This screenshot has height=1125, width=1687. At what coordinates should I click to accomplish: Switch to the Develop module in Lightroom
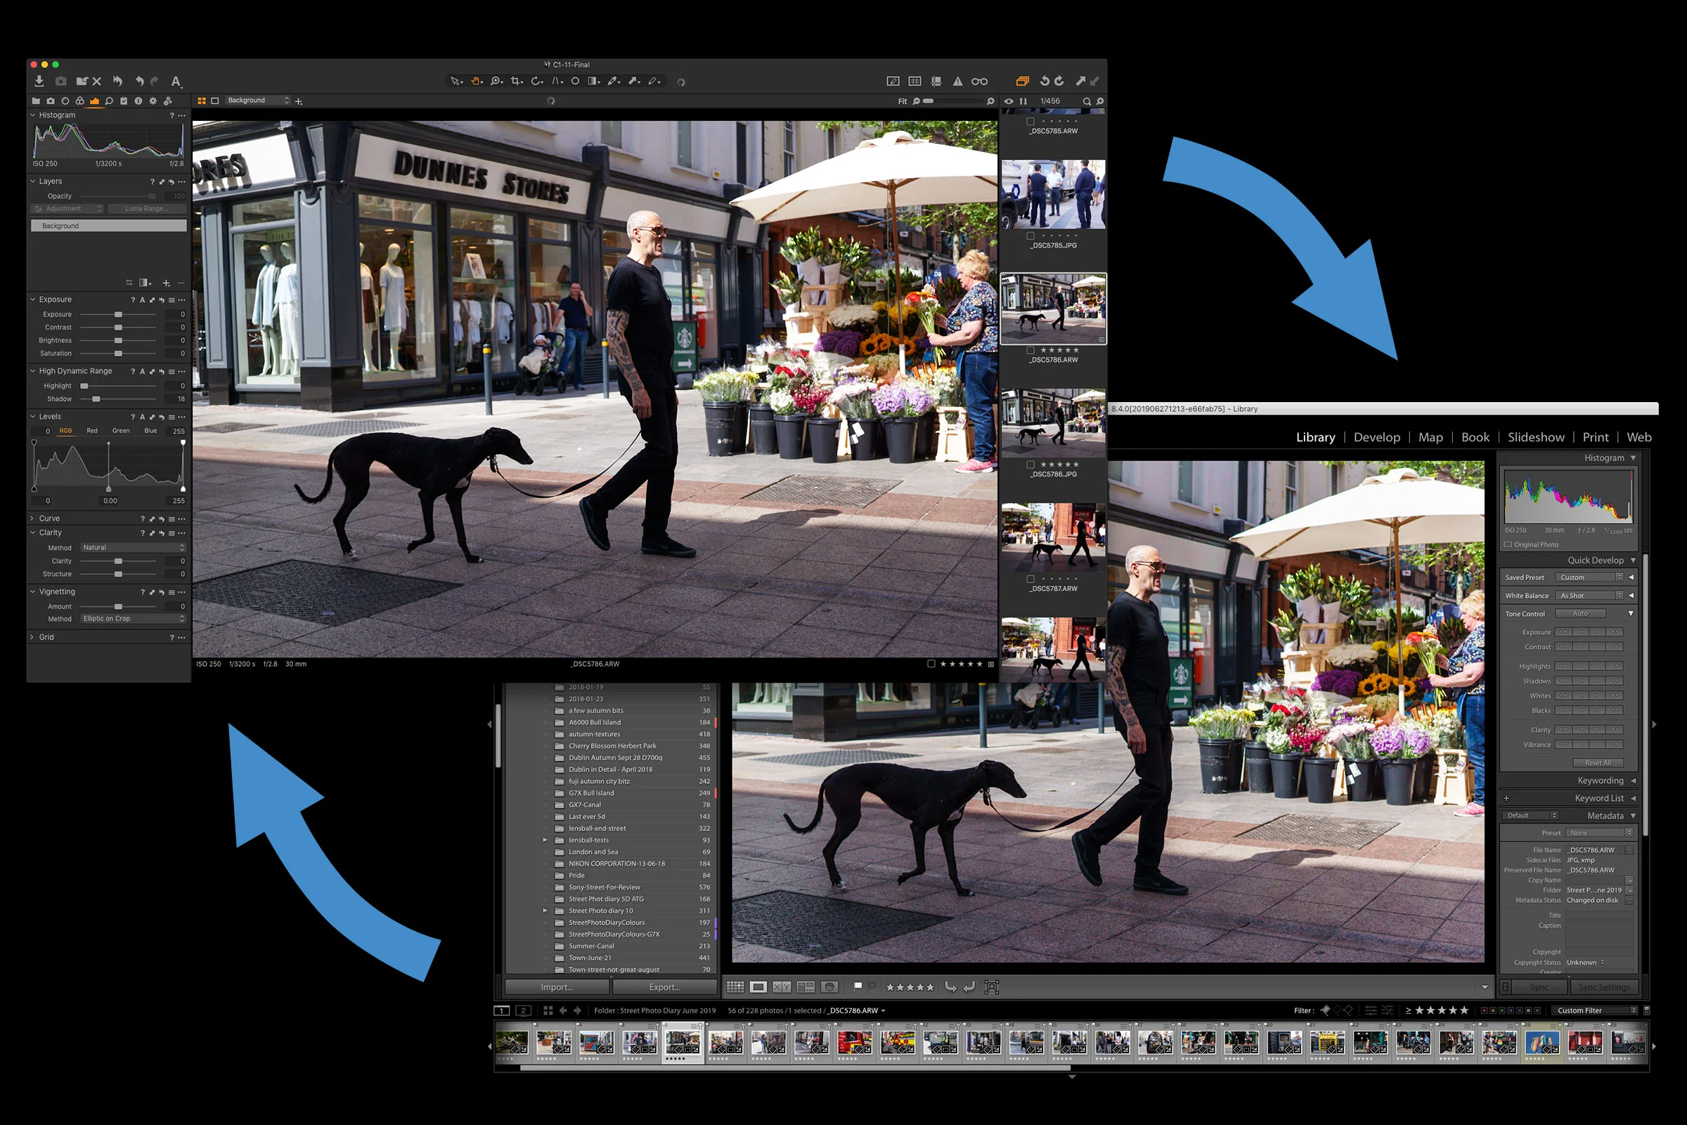pyautogui.click(x=1376, y=437)
